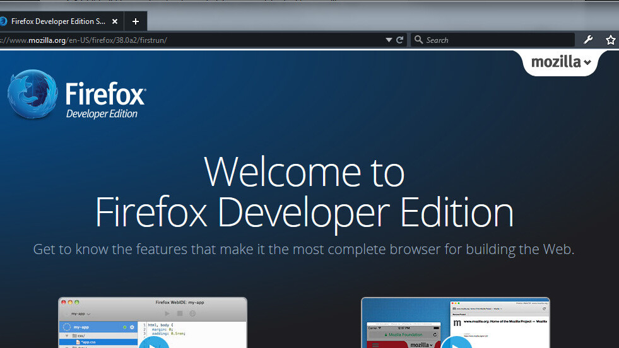Open the URL bar history dropdown arrow
Screen dimensions: 619x348
tap(389, 40)
